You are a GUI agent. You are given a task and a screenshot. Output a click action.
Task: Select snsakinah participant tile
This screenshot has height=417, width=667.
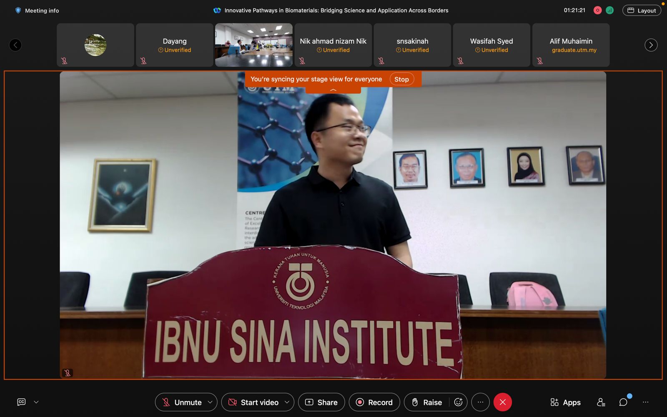coord(412,45)
